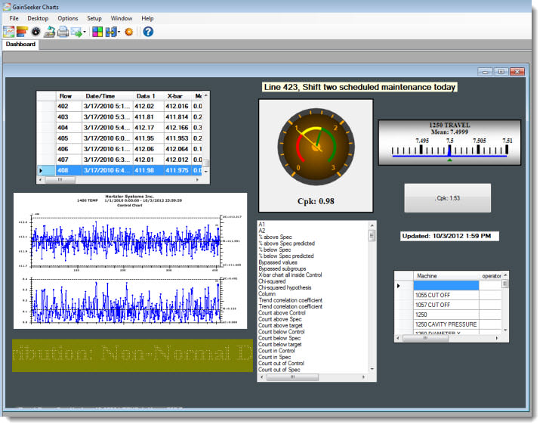Image resolution: width=543 pixels, height=428 pixels.
Task: Expand the dropdown arrow beside envelope icon
Action: (85, 33)
